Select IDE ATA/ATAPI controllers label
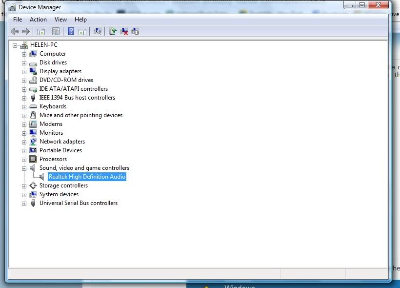This screenshot has height=288, width=400. tap(74, 89)
